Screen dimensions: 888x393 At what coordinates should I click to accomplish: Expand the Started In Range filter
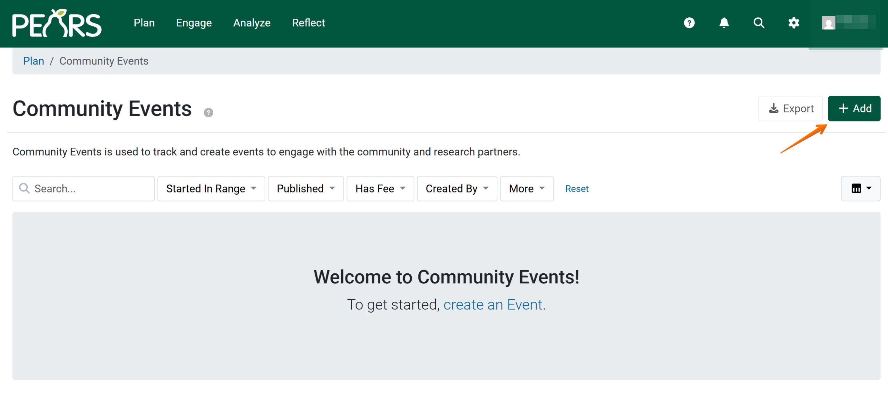(211, 188)
